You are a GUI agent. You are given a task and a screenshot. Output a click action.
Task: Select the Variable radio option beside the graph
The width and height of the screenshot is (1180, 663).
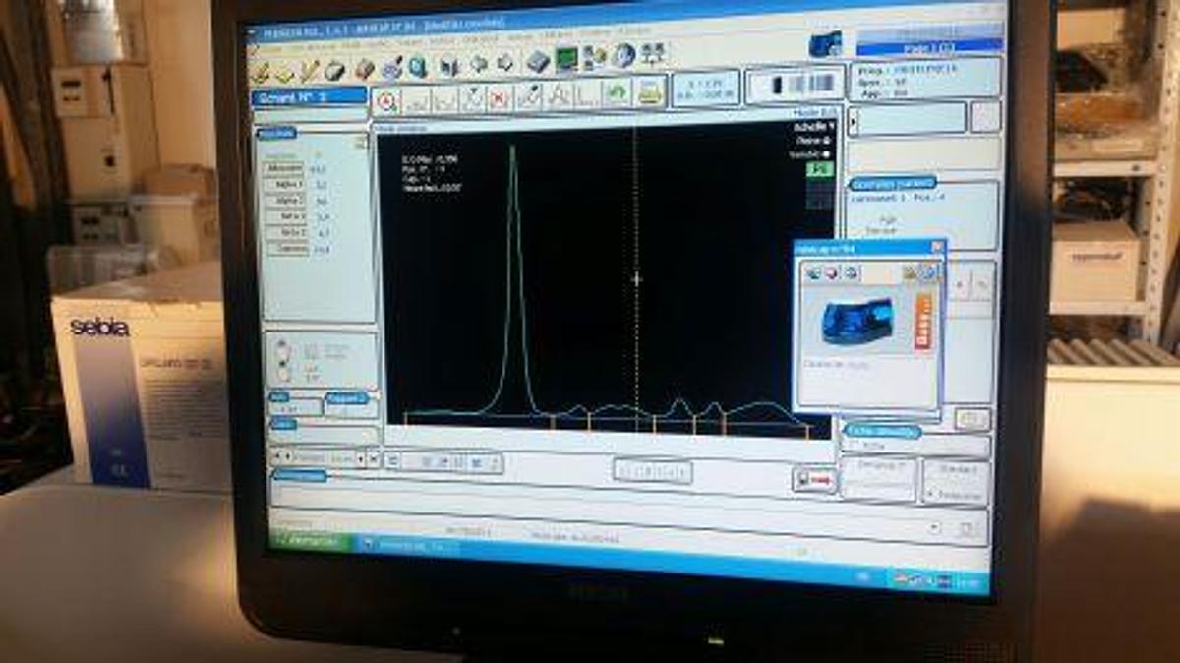(x=827, y=153)
